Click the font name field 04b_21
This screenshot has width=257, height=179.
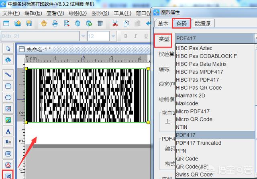coord(40,36)
